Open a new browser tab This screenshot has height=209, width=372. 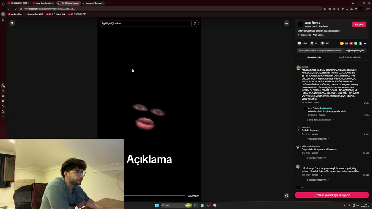pos(108,3)
